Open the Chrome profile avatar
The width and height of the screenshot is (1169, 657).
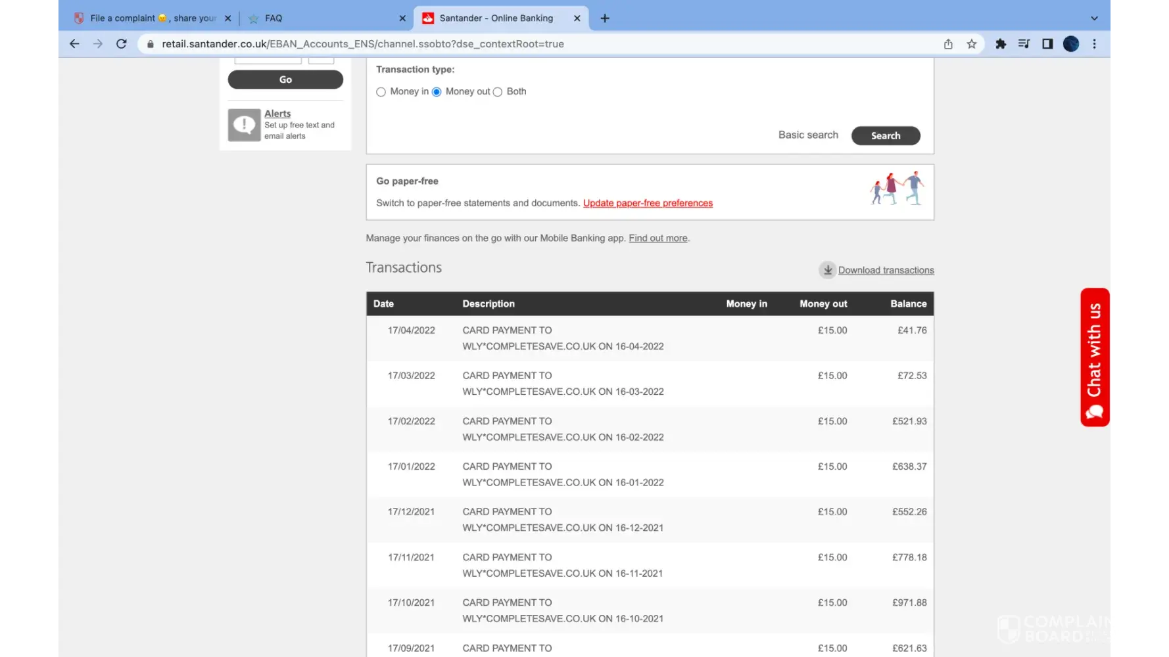click(1071, 44)
